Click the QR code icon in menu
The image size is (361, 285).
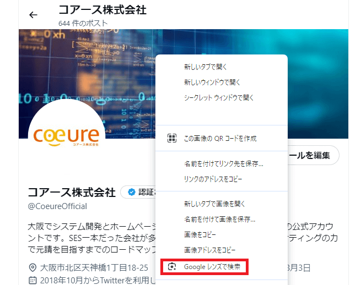click(172, 138)
